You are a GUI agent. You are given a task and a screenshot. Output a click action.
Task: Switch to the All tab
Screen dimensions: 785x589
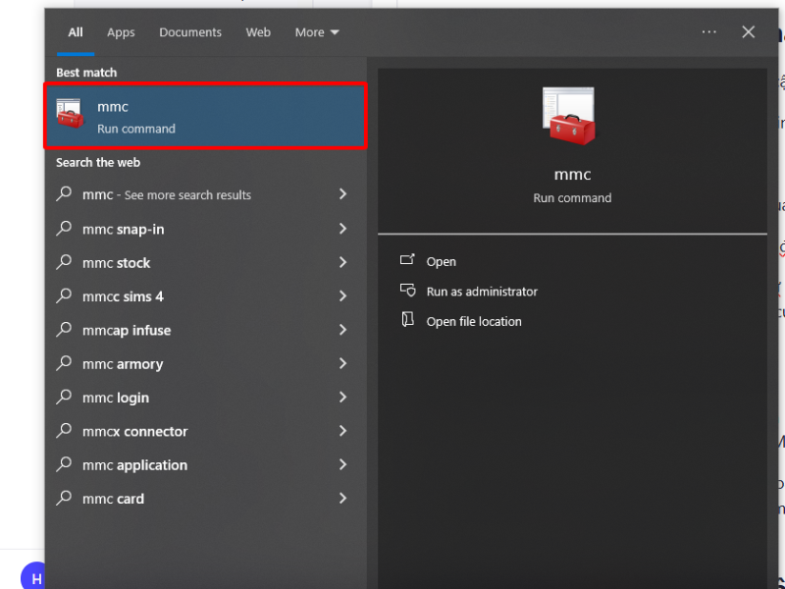click(x=76, y=32)
